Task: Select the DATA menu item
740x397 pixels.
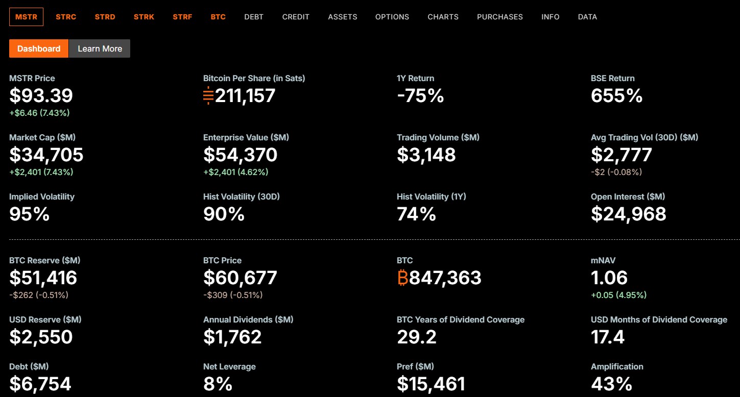Action: 587,17
